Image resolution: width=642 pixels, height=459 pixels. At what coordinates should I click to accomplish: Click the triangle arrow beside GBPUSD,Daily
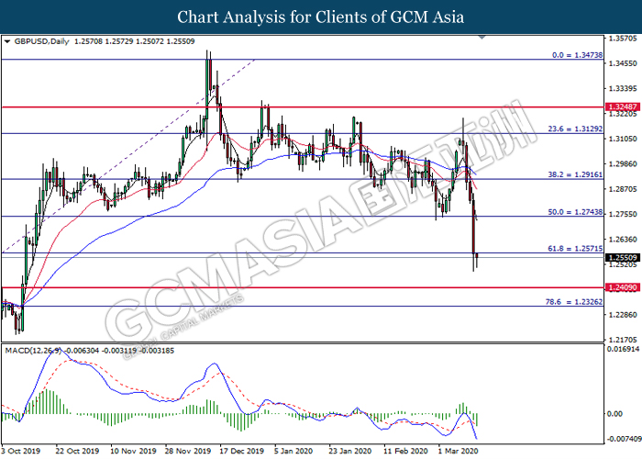coord(7,41)
